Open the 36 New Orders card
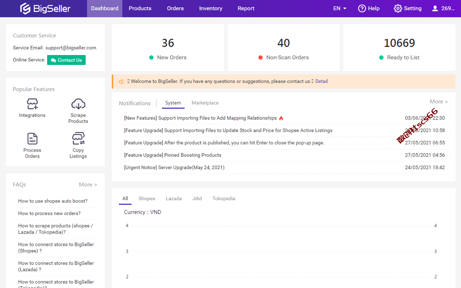 point(168,48)
